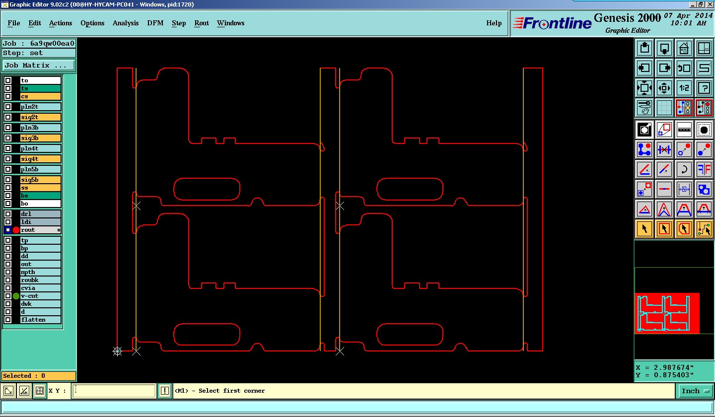Click the Job Matrix button
The height and width of the screenshot is (417, 715).
tap(39, 65)
